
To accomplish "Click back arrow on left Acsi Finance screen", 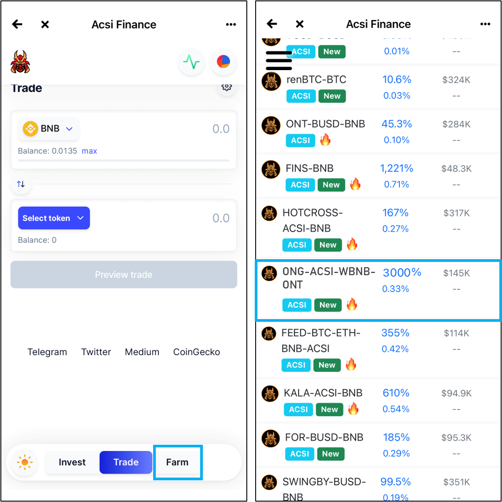I will 17,24.
